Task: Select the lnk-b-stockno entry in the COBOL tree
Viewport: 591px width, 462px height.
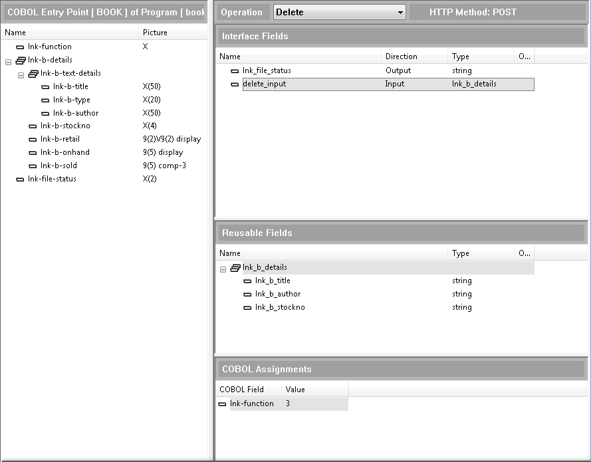Action: point(65,126)
